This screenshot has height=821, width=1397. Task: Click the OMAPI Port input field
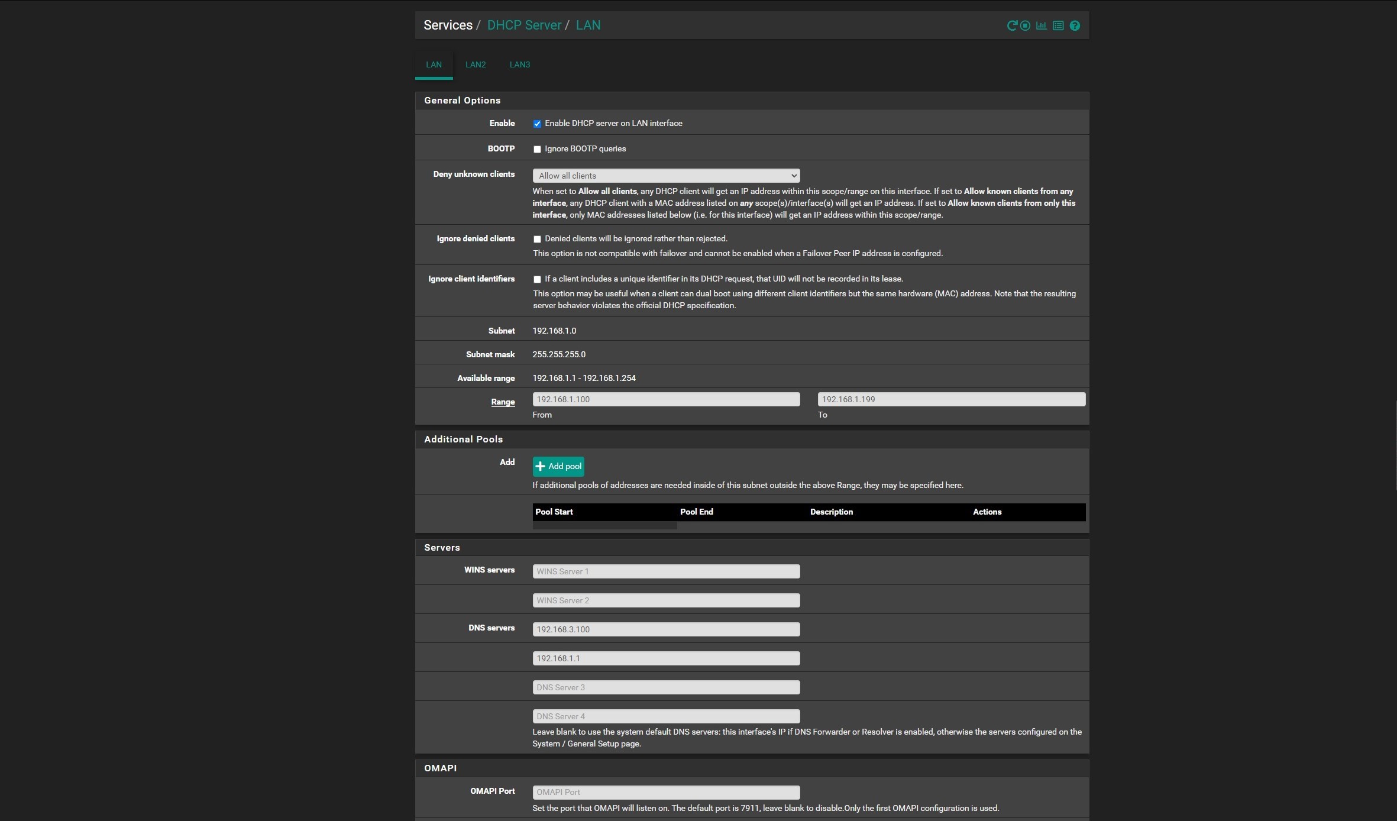tap(666, 792)
